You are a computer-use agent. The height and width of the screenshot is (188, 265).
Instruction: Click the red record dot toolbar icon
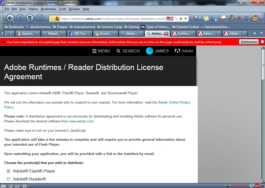239,18
